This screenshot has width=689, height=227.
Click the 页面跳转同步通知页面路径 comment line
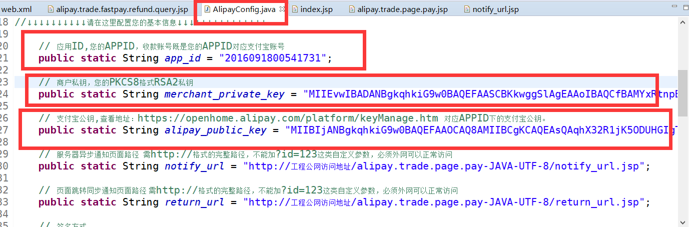point(248,190)
